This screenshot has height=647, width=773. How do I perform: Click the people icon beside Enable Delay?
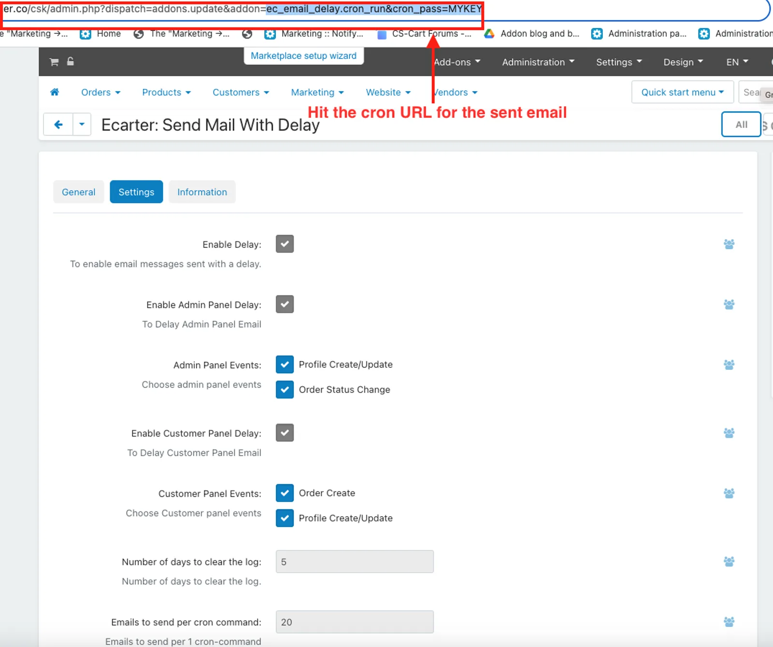[729, 244]
